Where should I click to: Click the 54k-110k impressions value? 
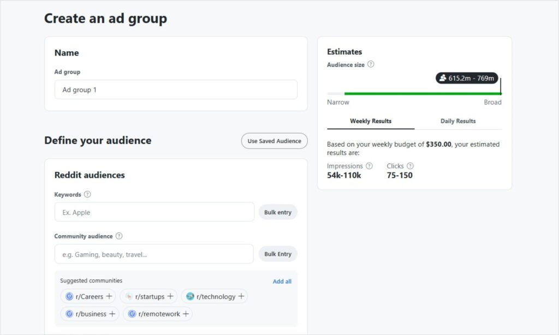pos(344,175)
